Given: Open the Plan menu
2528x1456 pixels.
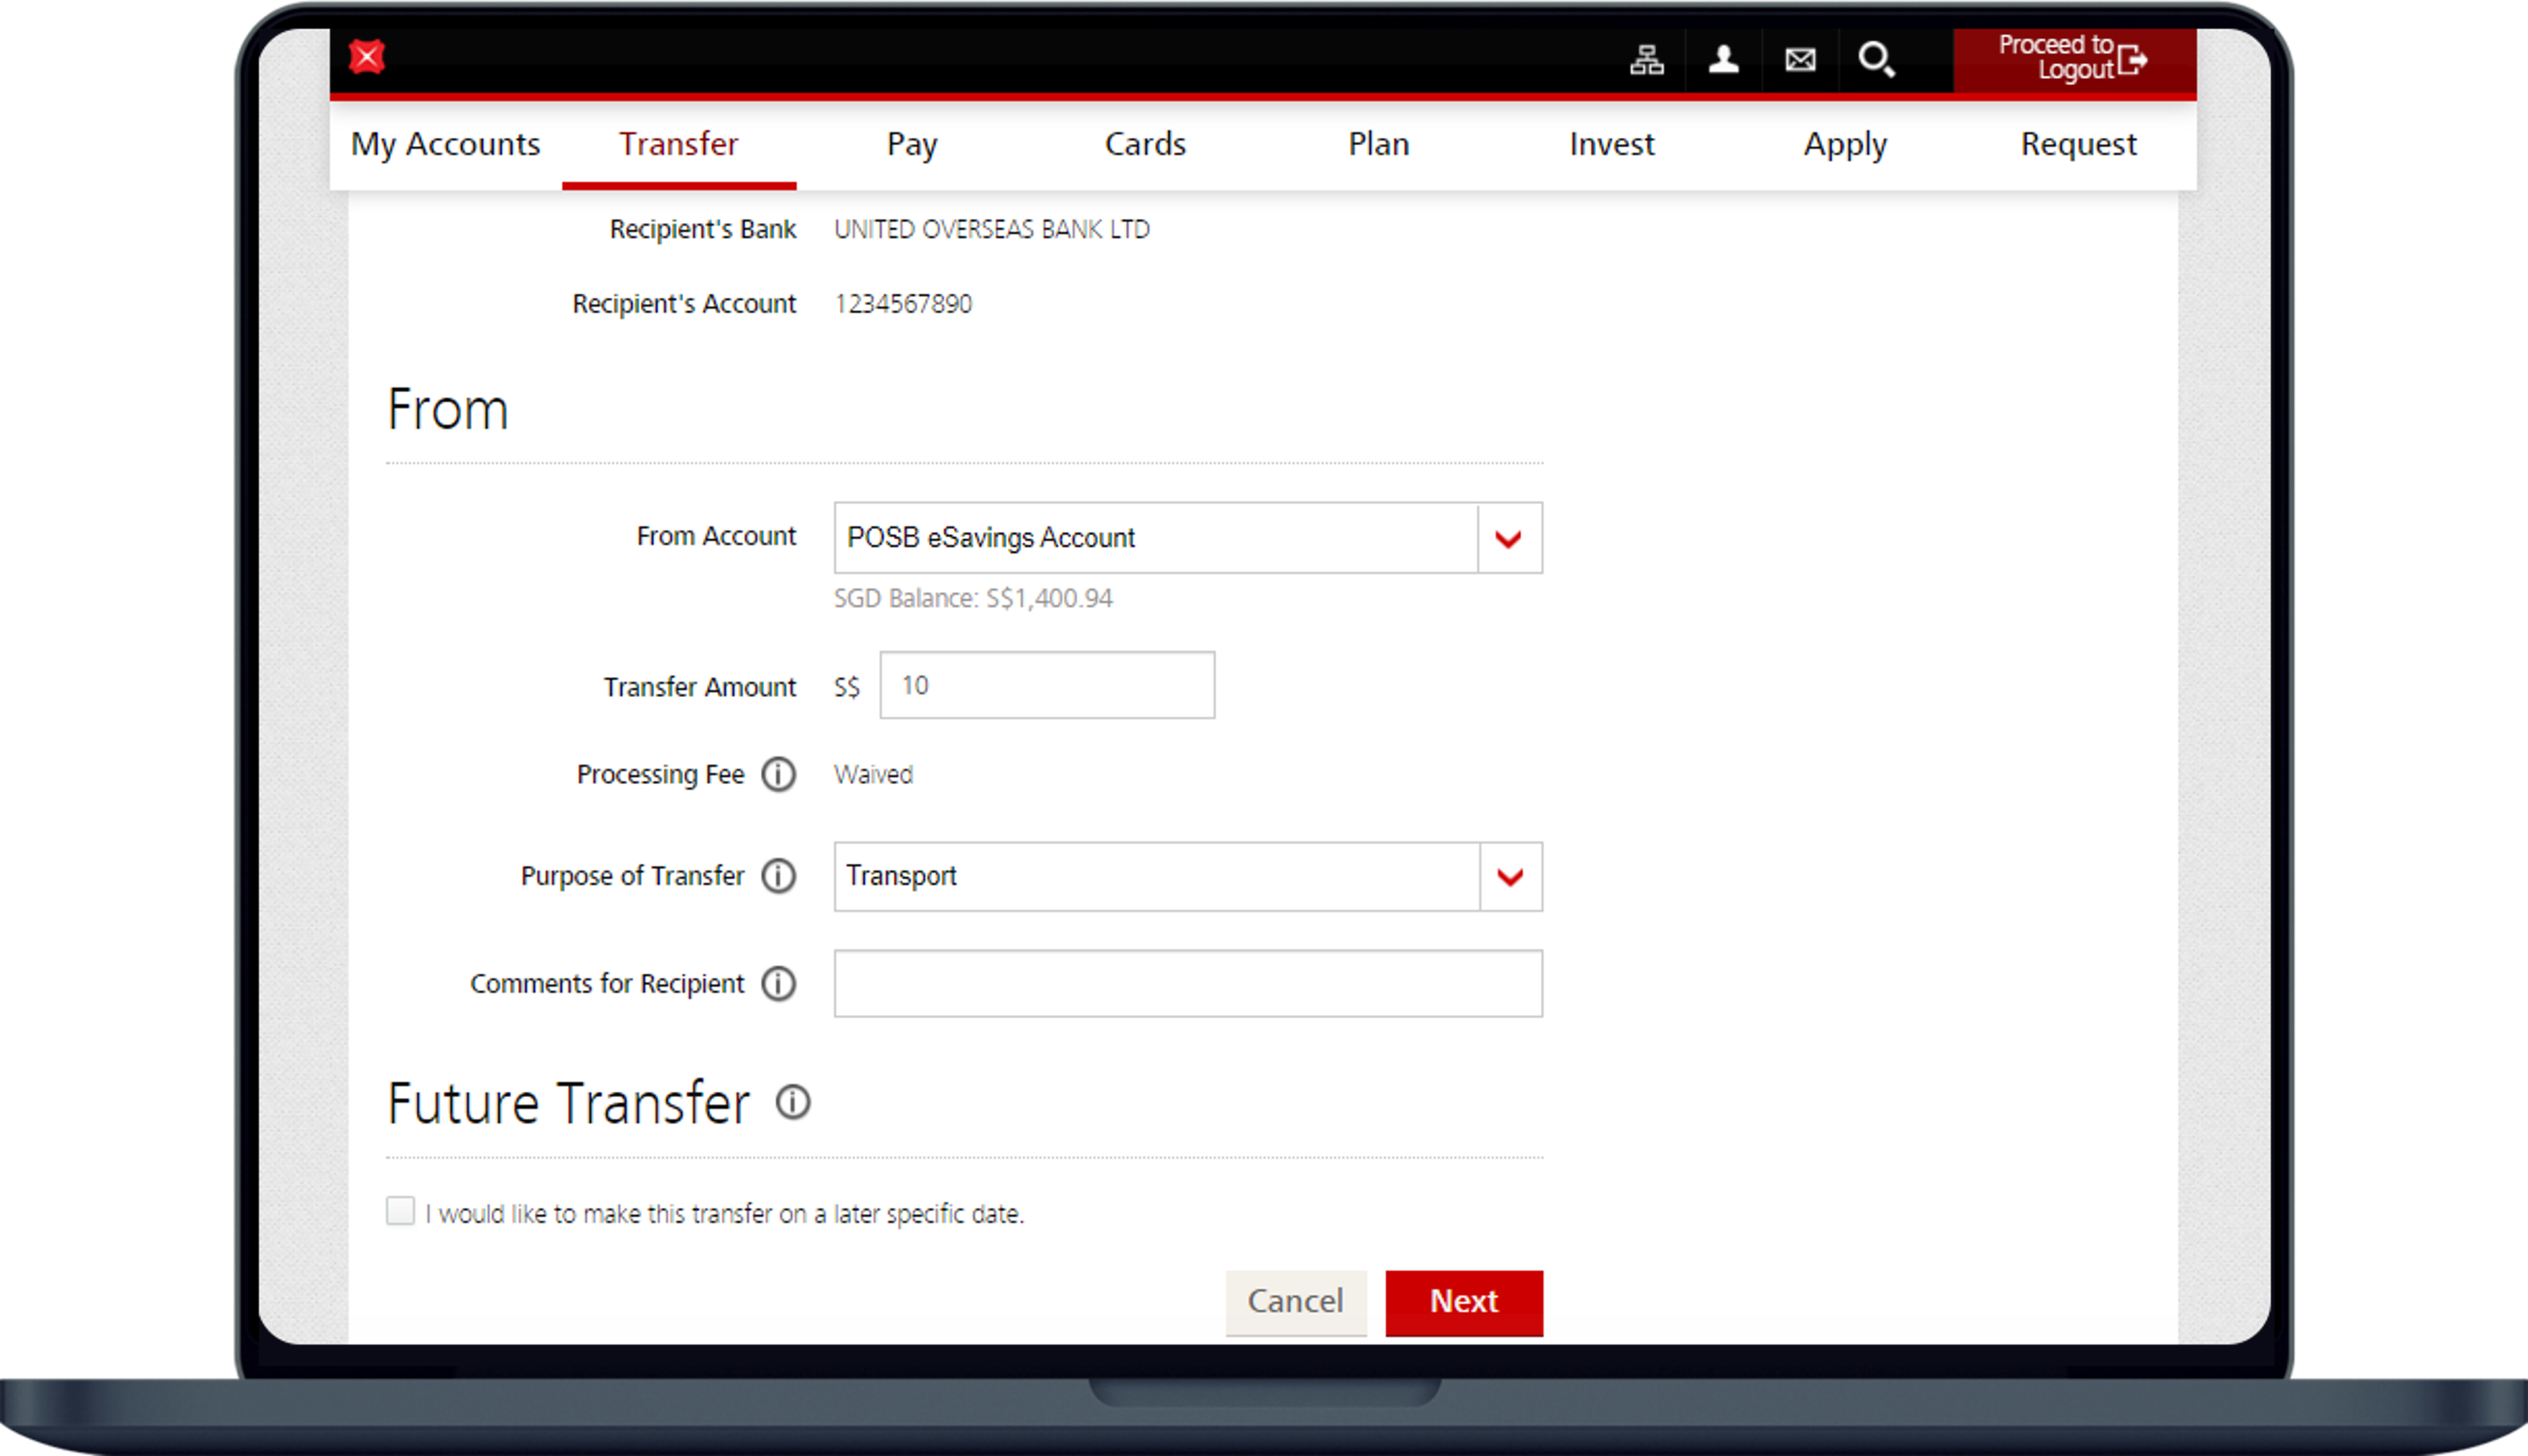Looking at the screenshot, I should [x=1379, y=144].
